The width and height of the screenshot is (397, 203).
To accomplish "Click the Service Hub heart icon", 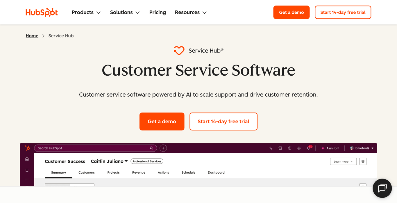I will pos(179,51).
